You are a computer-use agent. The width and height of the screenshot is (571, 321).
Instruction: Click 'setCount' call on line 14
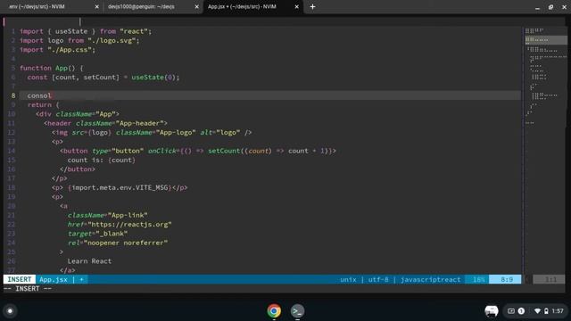tap(224, 151)
